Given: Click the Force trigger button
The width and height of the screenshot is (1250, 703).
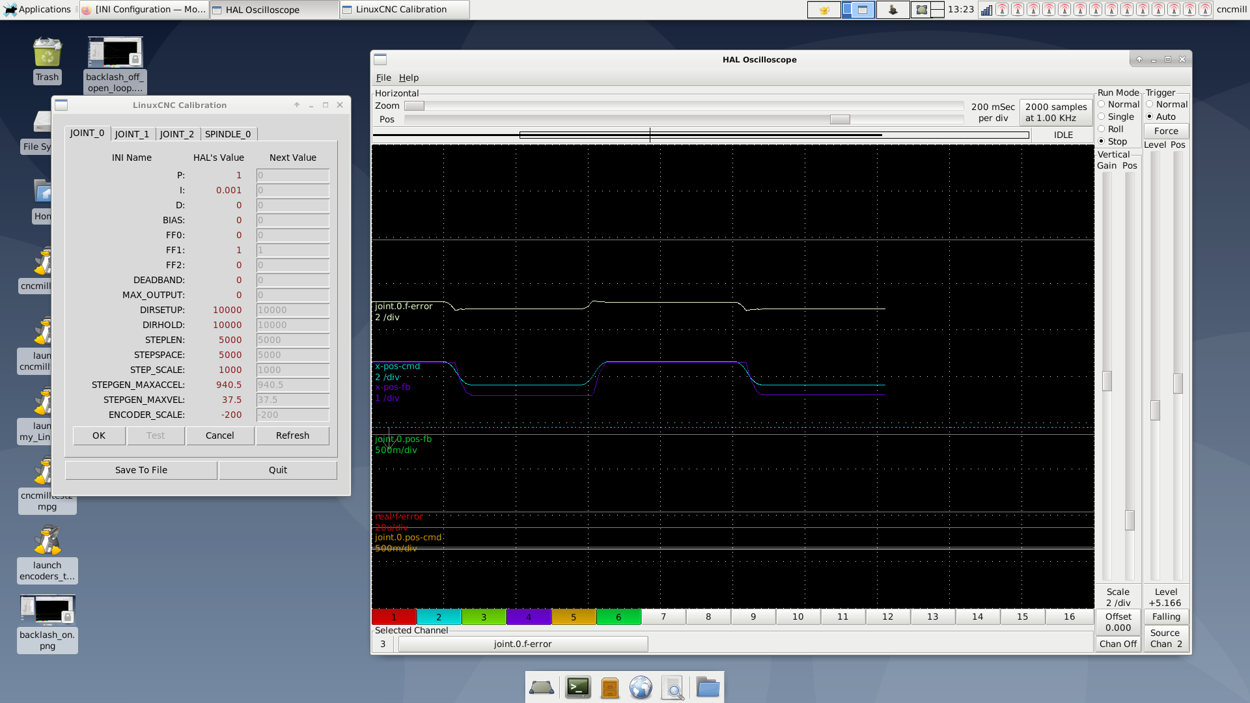Looking at the screenshot, I should click(1166, 131).
